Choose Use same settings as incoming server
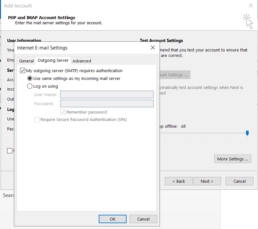This screenshot has width=258, height=229. (30, 78)
